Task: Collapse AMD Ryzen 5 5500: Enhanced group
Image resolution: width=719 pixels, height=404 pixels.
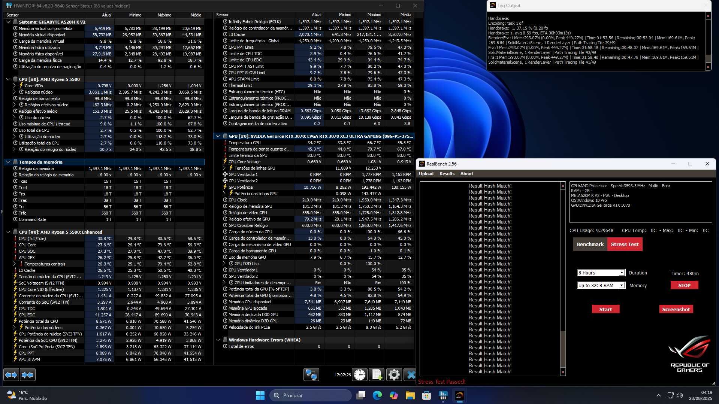Action: [x=8, y=232]
